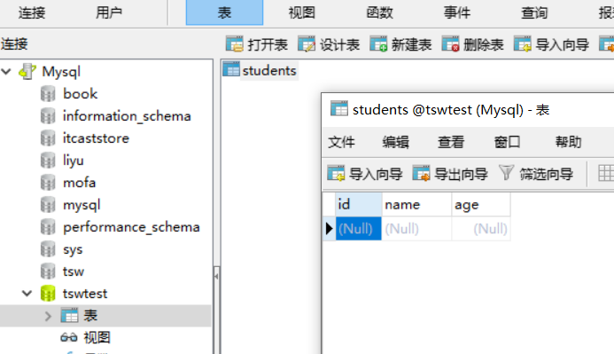This screenshot has height=354, width=614.
Task: Switch to the 事件 tab
Action: point(457,12)
